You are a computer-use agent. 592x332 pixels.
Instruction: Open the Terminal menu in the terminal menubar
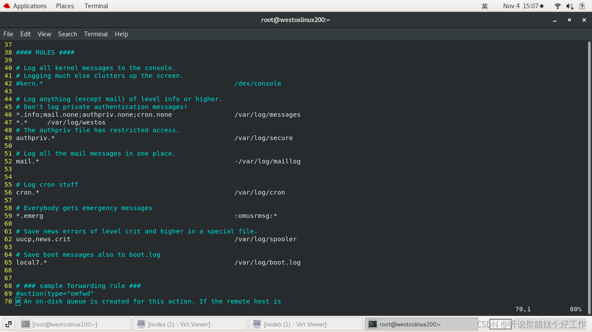pyautogui.click(x=96, y=34)
